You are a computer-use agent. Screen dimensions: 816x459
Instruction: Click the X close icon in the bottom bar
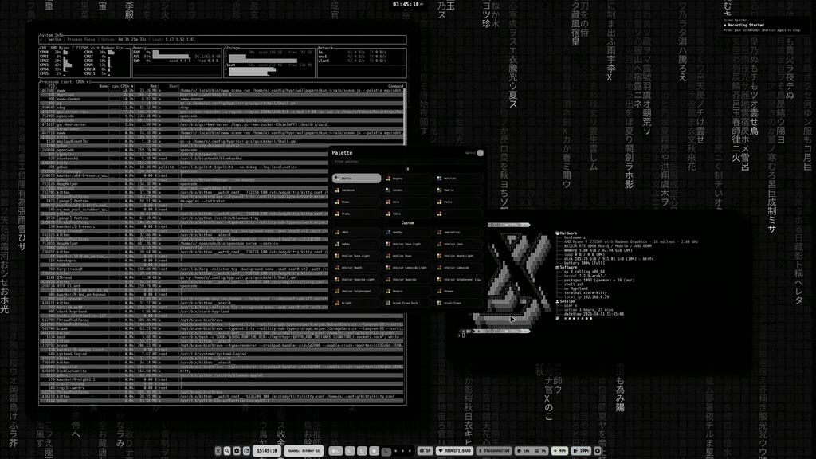(218, 451)
